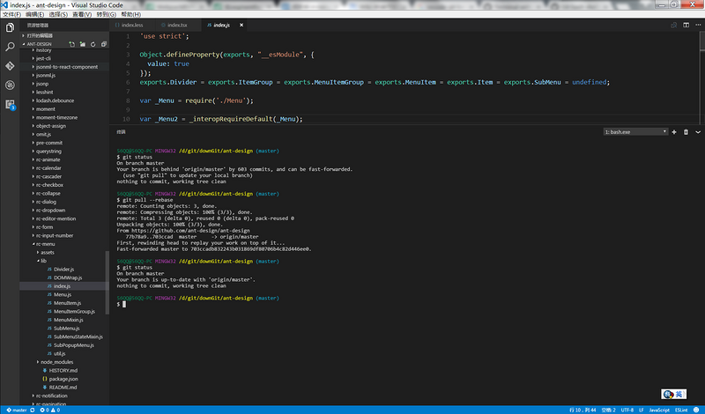Image resolution: width=705 pixels, height=414 pixels.
Task: Close the index.js editor tab
Action: [241, 26]
